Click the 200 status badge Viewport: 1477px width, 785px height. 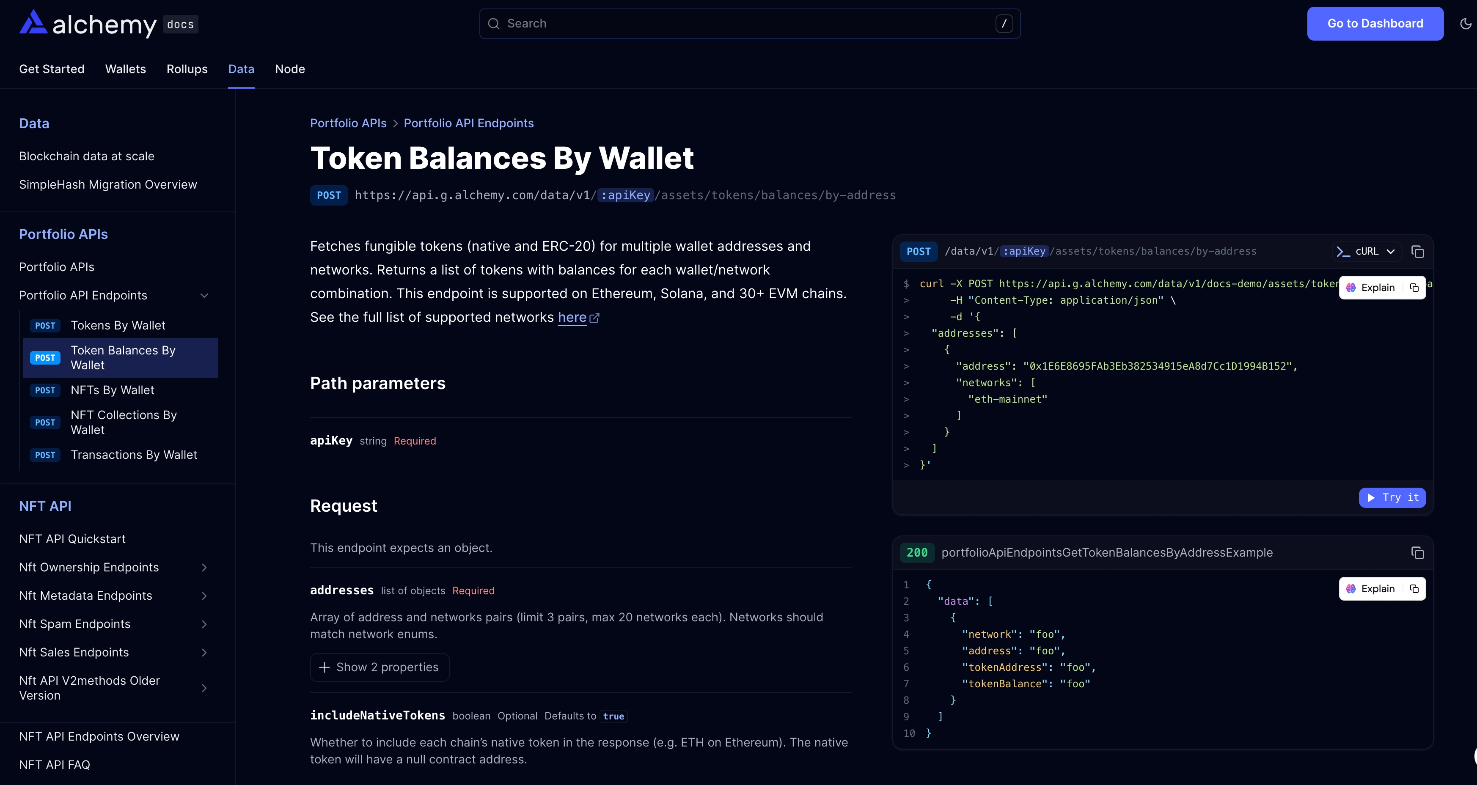point(917,552)
